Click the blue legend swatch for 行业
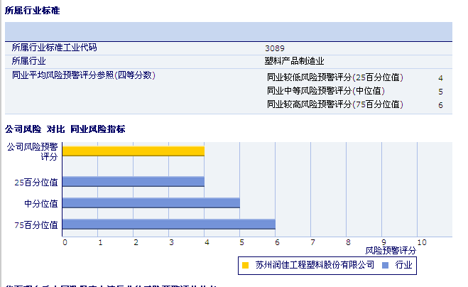 [386, 265]
